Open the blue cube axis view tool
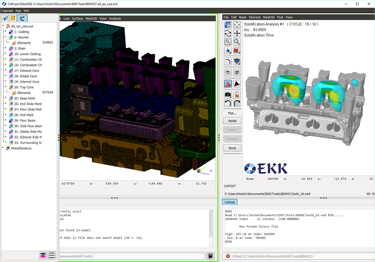This screenshot has height=262, width=375. pos(228,51)
